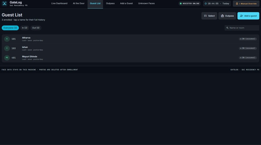Image resolution: width=261 pixels, height=145 pixels.
Task: Filter guests by Out (0)
Action: click(x=36, y=28)
